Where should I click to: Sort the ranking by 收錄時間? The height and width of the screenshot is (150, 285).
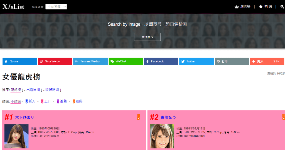tap(52, 90)
